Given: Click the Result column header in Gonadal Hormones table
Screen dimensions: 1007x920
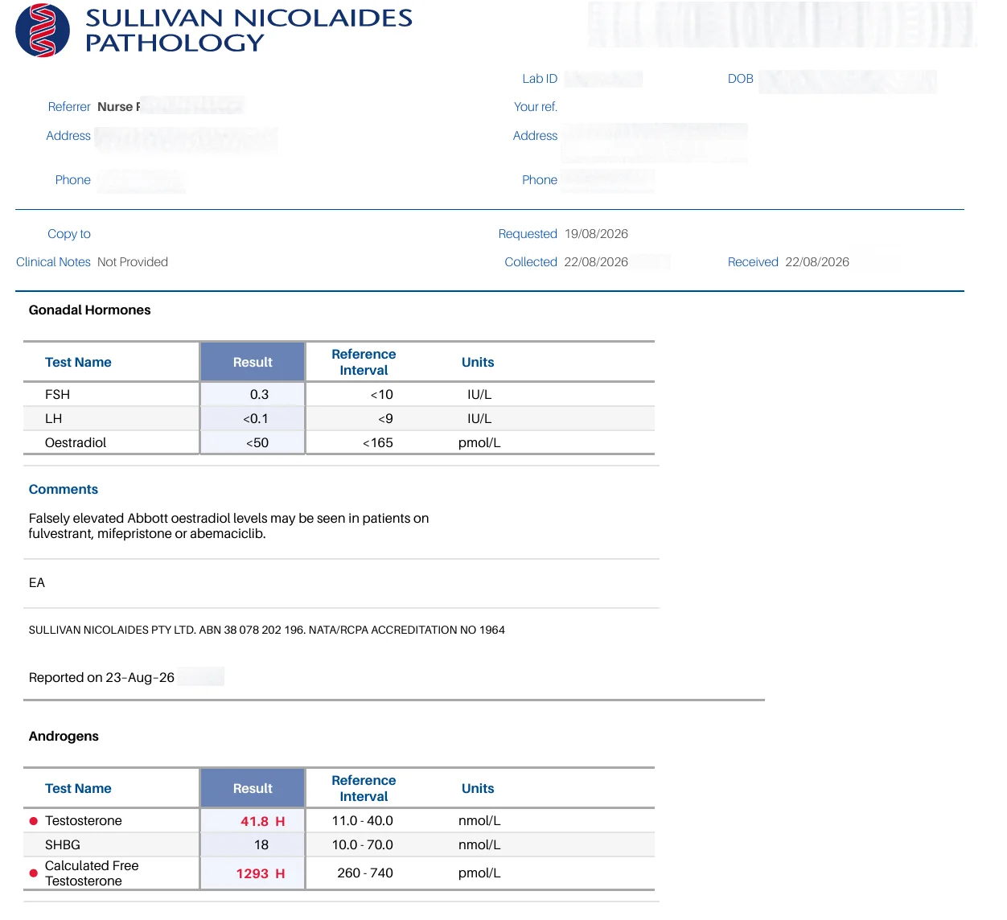Looking at the screenshot, I should pyautogui.click(x=253, y=363).
